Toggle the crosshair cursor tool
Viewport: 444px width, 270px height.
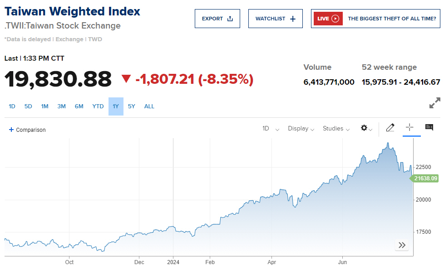[x=409, y=127]
